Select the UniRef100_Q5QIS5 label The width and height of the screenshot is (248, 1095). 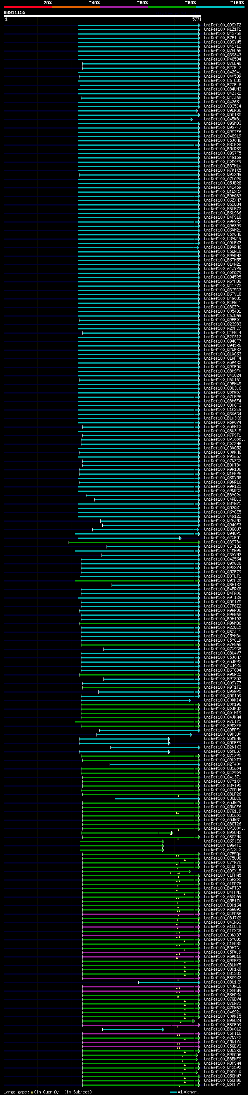[x=222, y=115]
